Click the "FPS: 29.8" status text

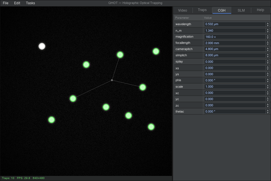coord(23,178)
